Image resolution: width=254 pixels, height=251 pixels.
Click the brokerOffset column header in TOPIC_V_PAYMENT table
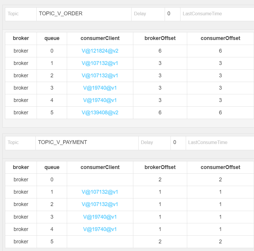click(x=160, y=167)
